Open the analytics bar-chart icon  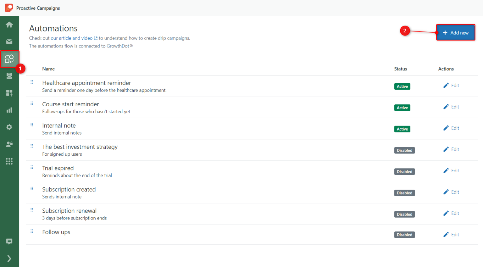[x=9, y=110]
